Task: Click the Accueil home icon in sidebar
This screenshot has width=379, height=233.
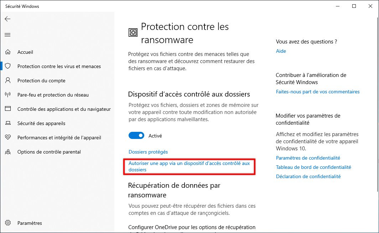Action: coord(8,52)
